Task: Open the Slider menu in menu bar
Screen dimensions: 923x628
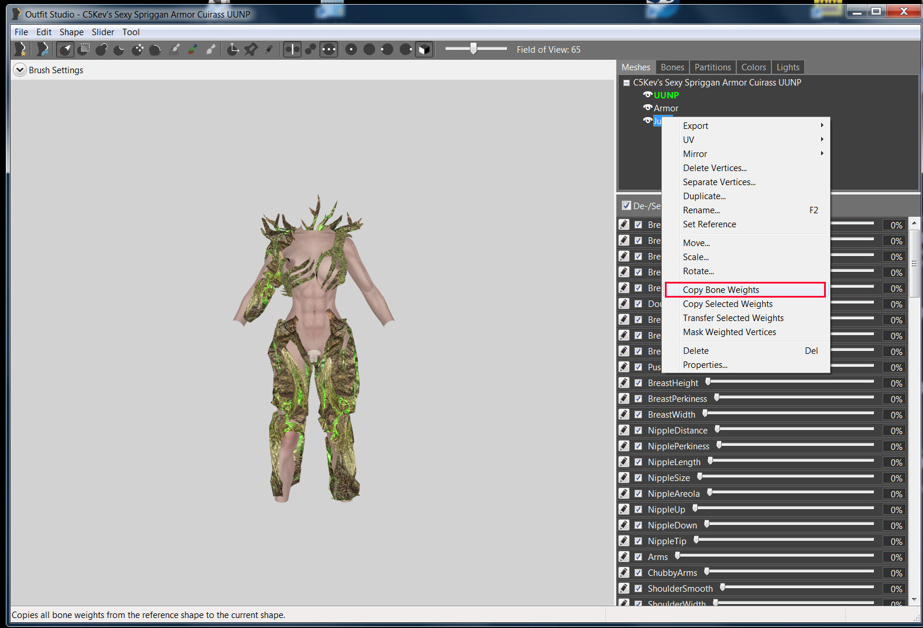Action: [103, 32]
